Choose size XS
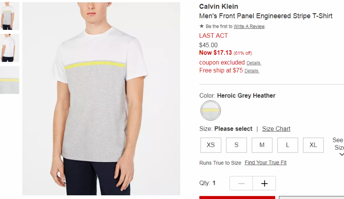This screenshot has width=344, height=199. pyautogui.click(x=211, y=145)
